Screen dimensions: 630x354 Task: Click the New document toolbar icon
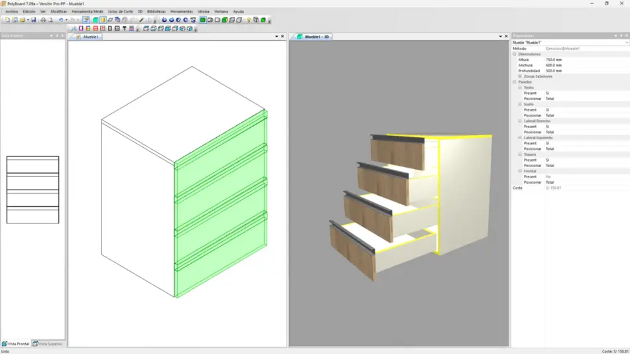[7, 20]
